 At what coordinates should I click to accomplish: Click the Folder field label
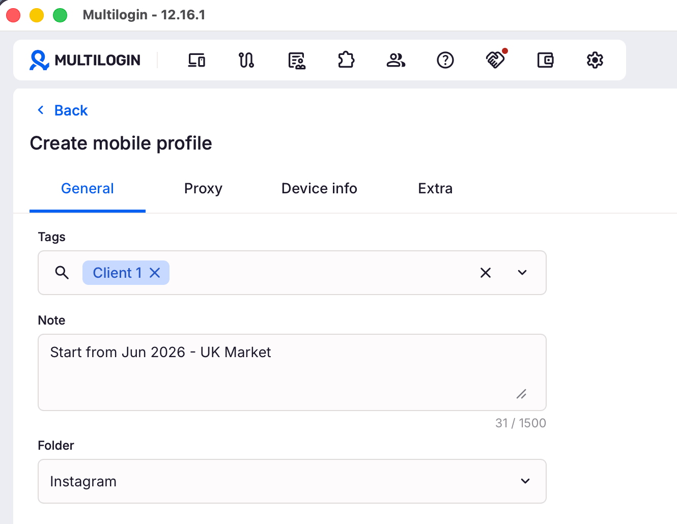(x=56, y=445)
